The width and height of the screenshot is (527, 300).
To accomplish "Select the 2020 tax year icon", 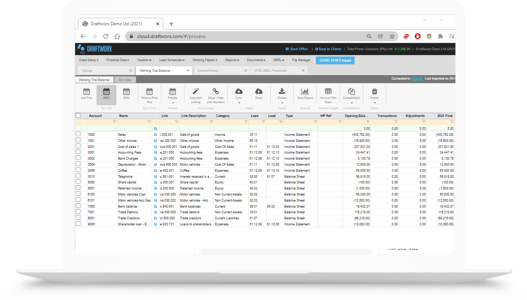I will (126, 92).
